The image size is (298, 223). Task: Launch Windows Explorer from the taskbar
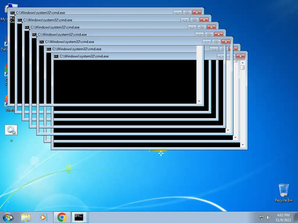[x=26, y=217]
